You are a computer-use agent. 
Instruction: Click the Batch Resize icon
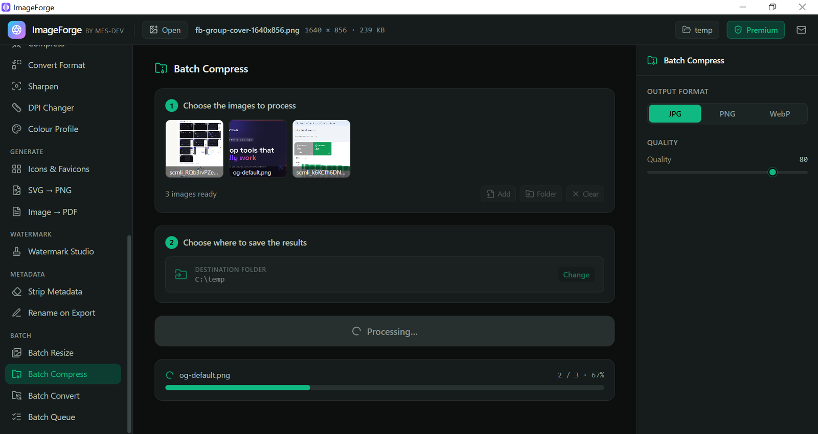click(x=17, y=353)
